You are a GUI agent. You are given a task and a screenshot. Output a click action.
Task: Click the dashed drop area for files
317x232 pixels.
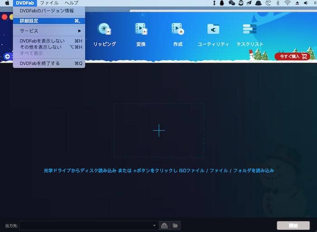[x=159, y=130]
